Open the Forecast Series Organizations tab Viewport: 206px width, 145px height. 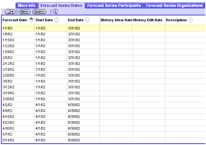[174, 6]
